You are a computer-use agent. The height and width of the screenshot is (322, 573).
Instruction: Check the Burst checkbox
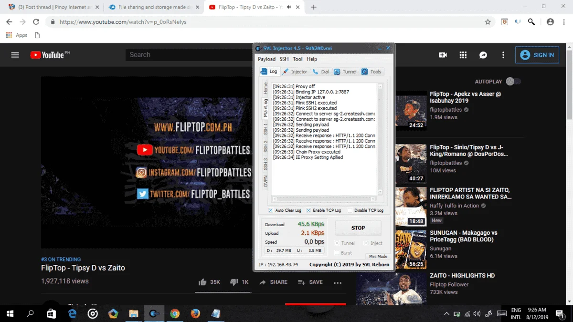point(343,253)
